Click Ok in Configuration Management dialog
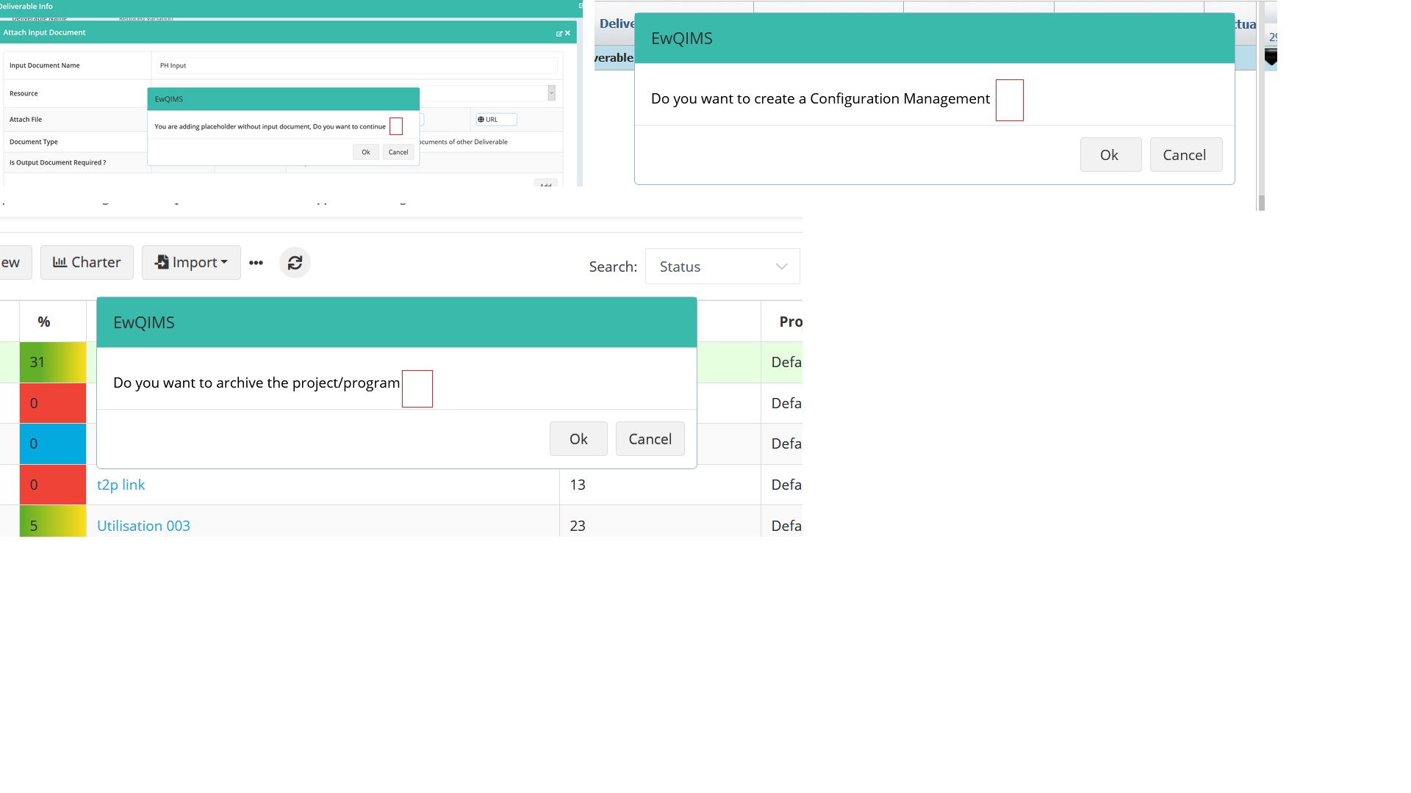 1110,155
